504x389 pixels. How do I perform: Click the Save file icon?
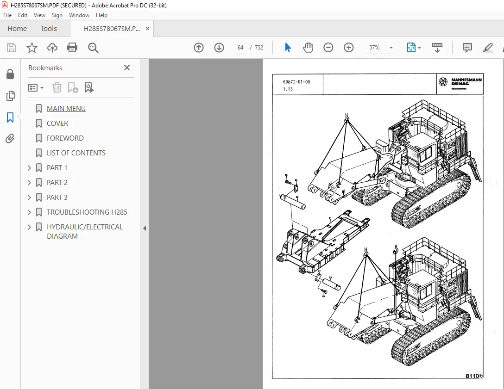coord(12,48)
